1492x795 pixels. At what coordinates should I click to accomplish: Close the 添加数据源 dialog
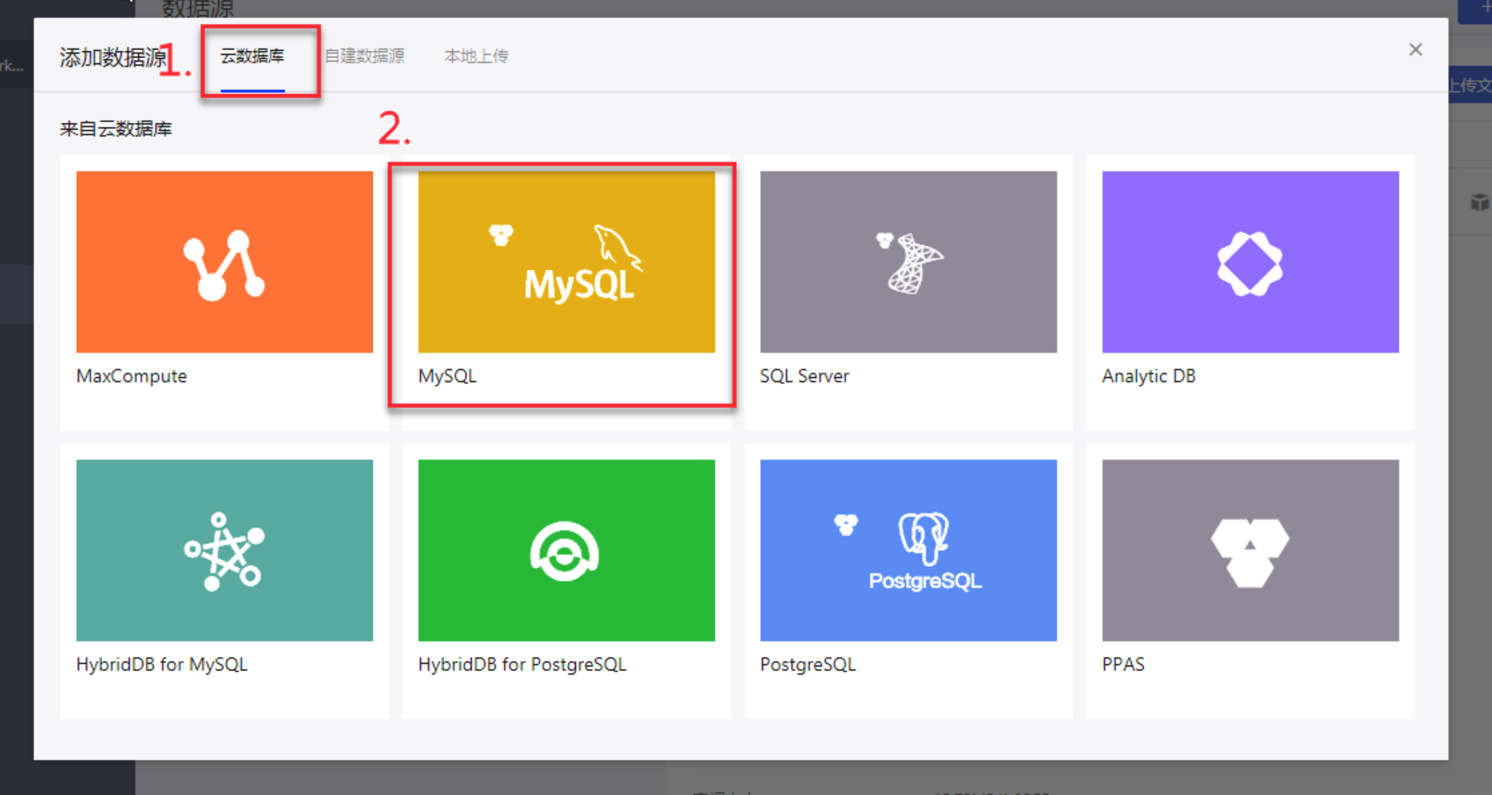(1415, 50)
